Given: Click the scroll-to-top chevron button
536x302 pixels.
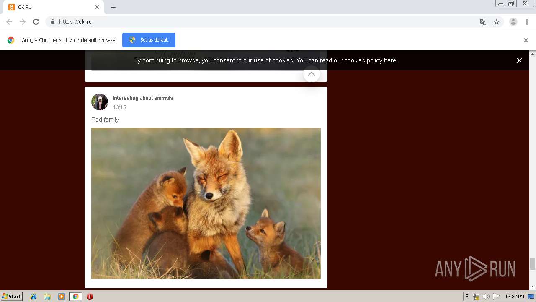Looking at the screenshot, I should (x=312, y=74).
